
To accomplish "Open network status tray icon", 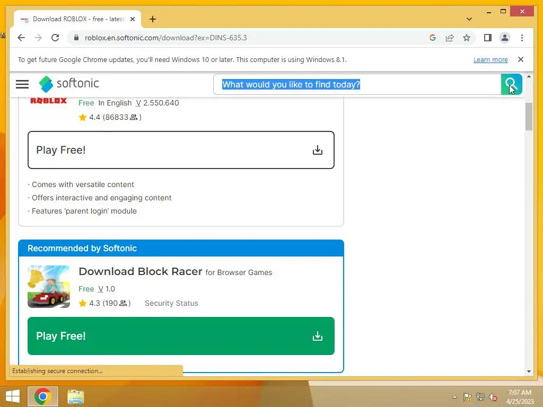I will pos(480,397).
